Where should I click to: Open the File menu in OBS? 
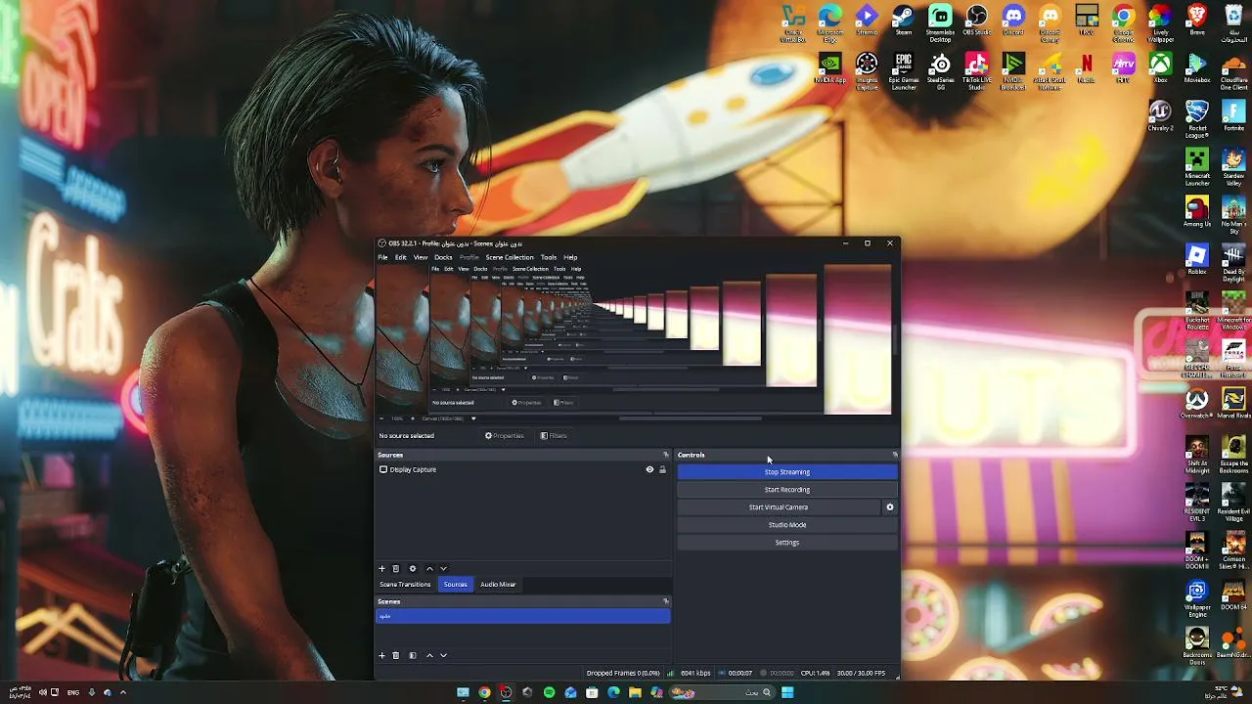click(382, 257)
